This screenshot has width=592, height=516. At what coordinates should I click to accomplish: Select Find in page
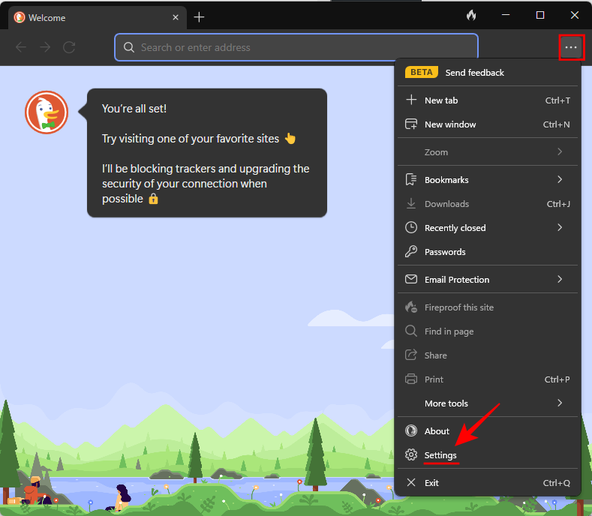click(488, 331)
